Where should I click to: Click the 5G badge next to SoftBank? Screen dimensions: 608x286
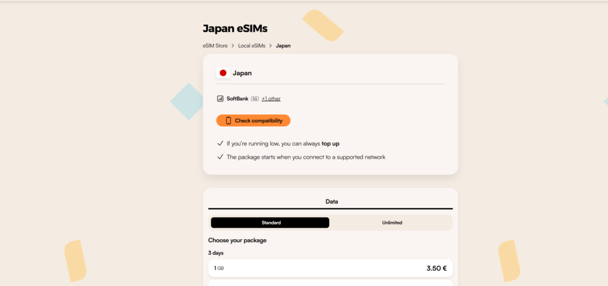(255, 98)
